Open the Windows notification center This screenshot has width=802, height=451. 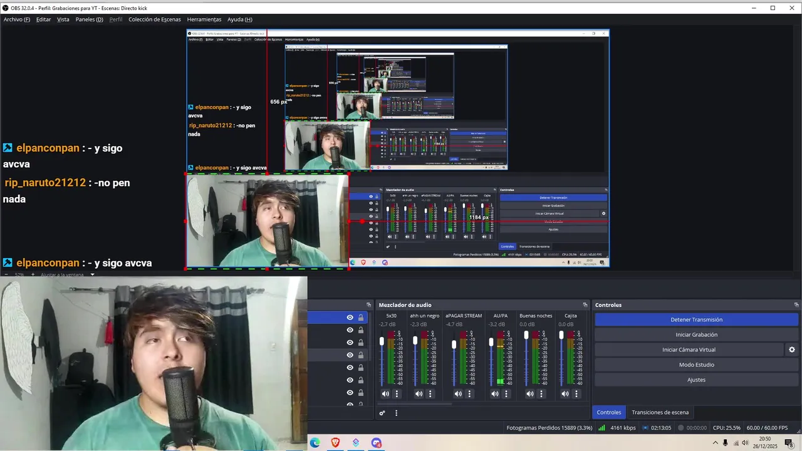789,443
